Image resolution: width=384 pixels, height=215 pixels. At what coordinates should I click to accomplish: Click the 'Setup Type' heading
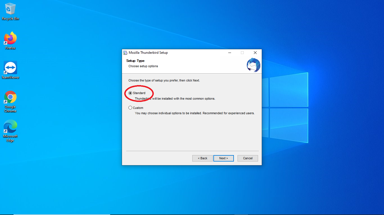(135, 61)
